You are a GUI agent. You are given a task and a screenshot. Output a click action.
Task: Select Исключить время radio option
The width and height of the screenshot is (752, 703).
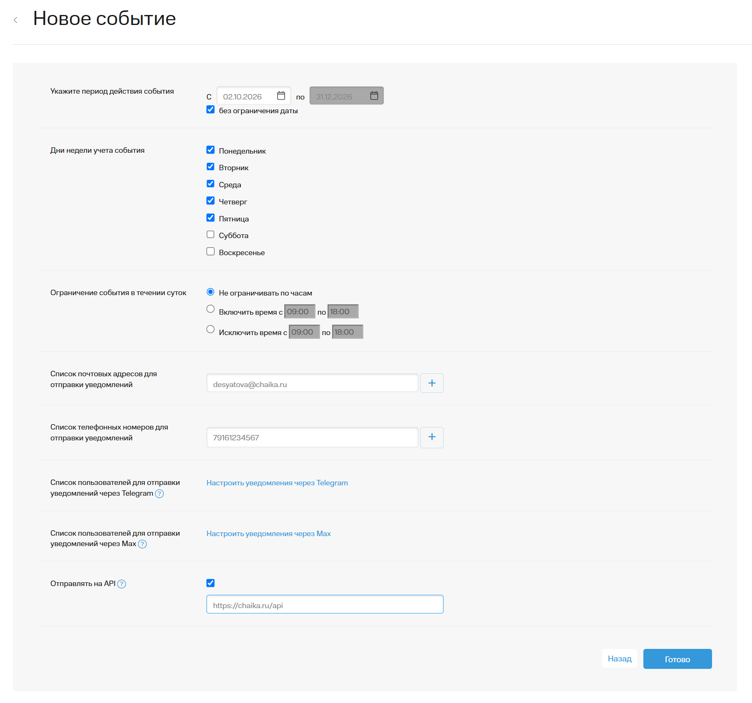(x=211, y=329)
